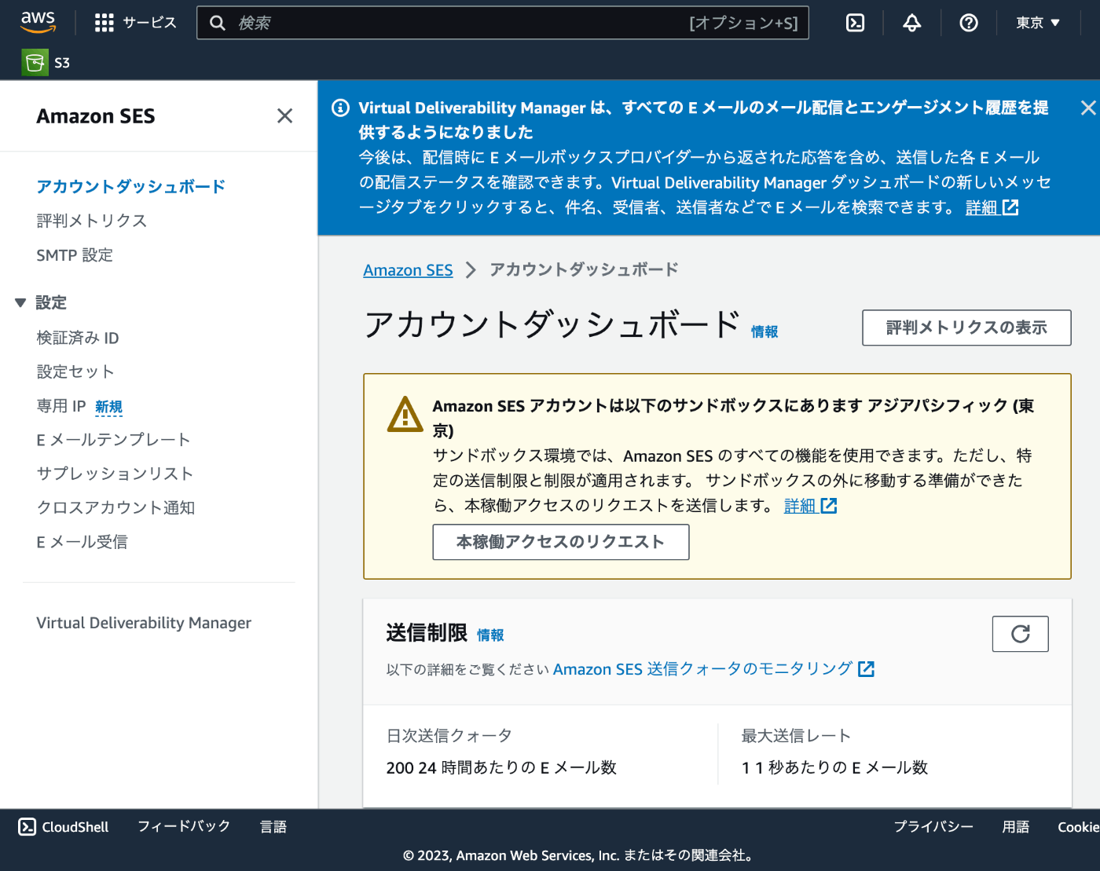Click the info icon in blue banner
The width and height of the screenshot is (1100, 871).
coord(340,108)
